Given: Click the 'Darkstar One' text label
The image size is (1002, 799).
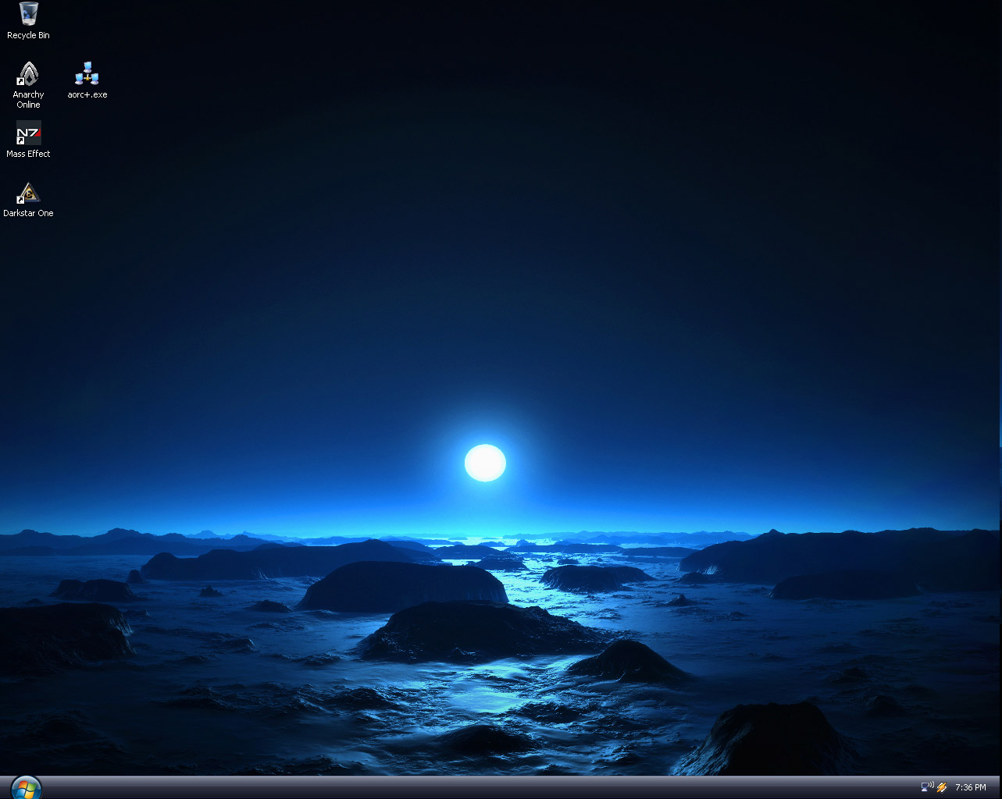Looking at the screenshot, I should point(28,213).
